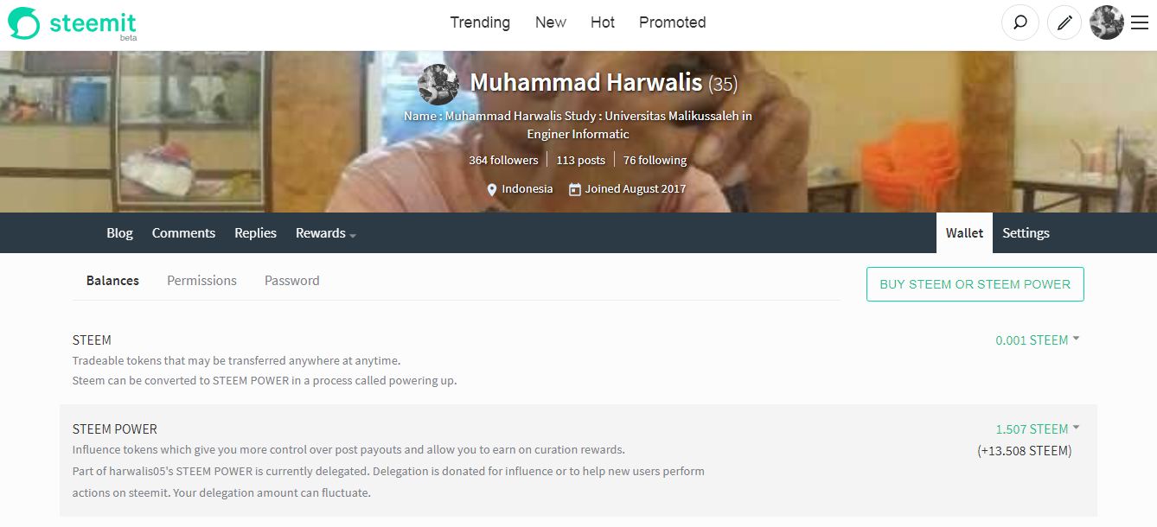The image size is (1157, 527).
Task: Click the pencil compose post icon
Action: (1064, 22)
